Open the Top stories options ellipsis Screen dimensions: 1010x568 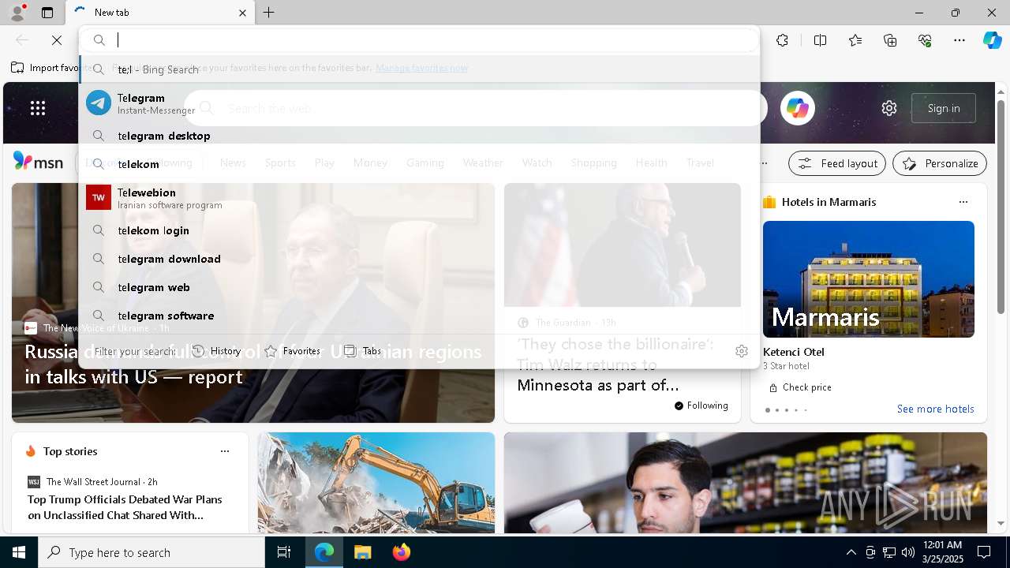[225, 451]
